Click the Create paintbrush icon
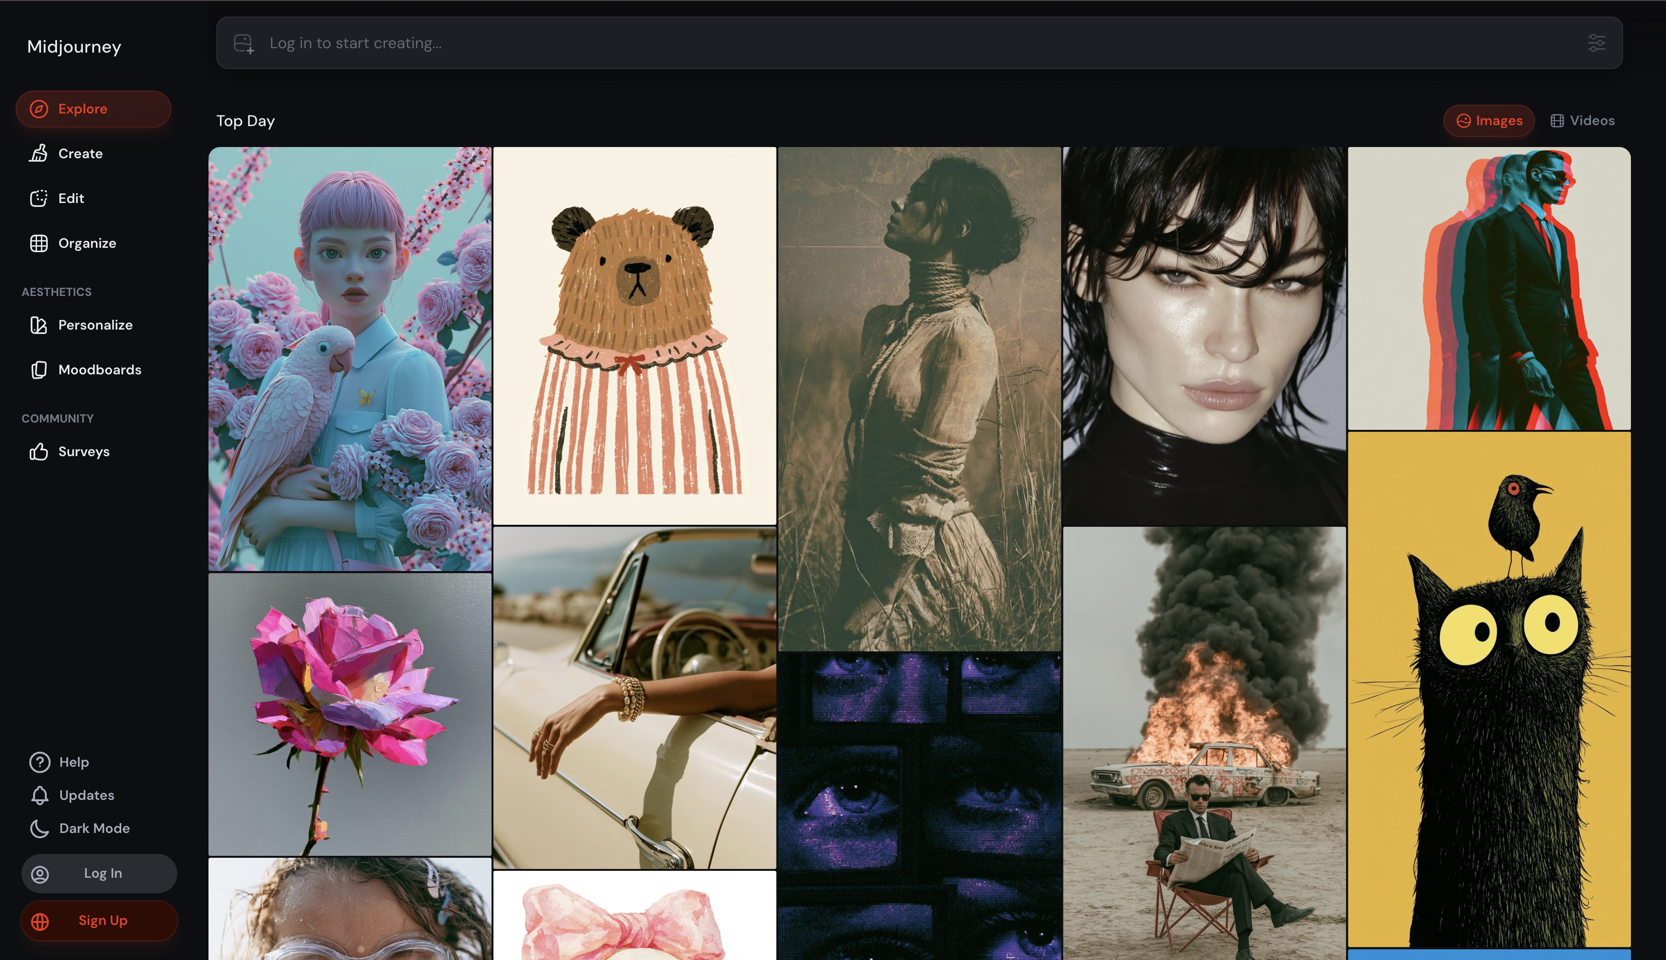This screenshot has width=1666, height=960. 39,153
